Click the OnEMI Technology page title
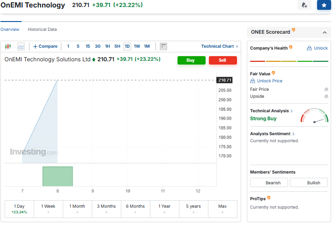 pyautogui.click(x=33, y=5)
